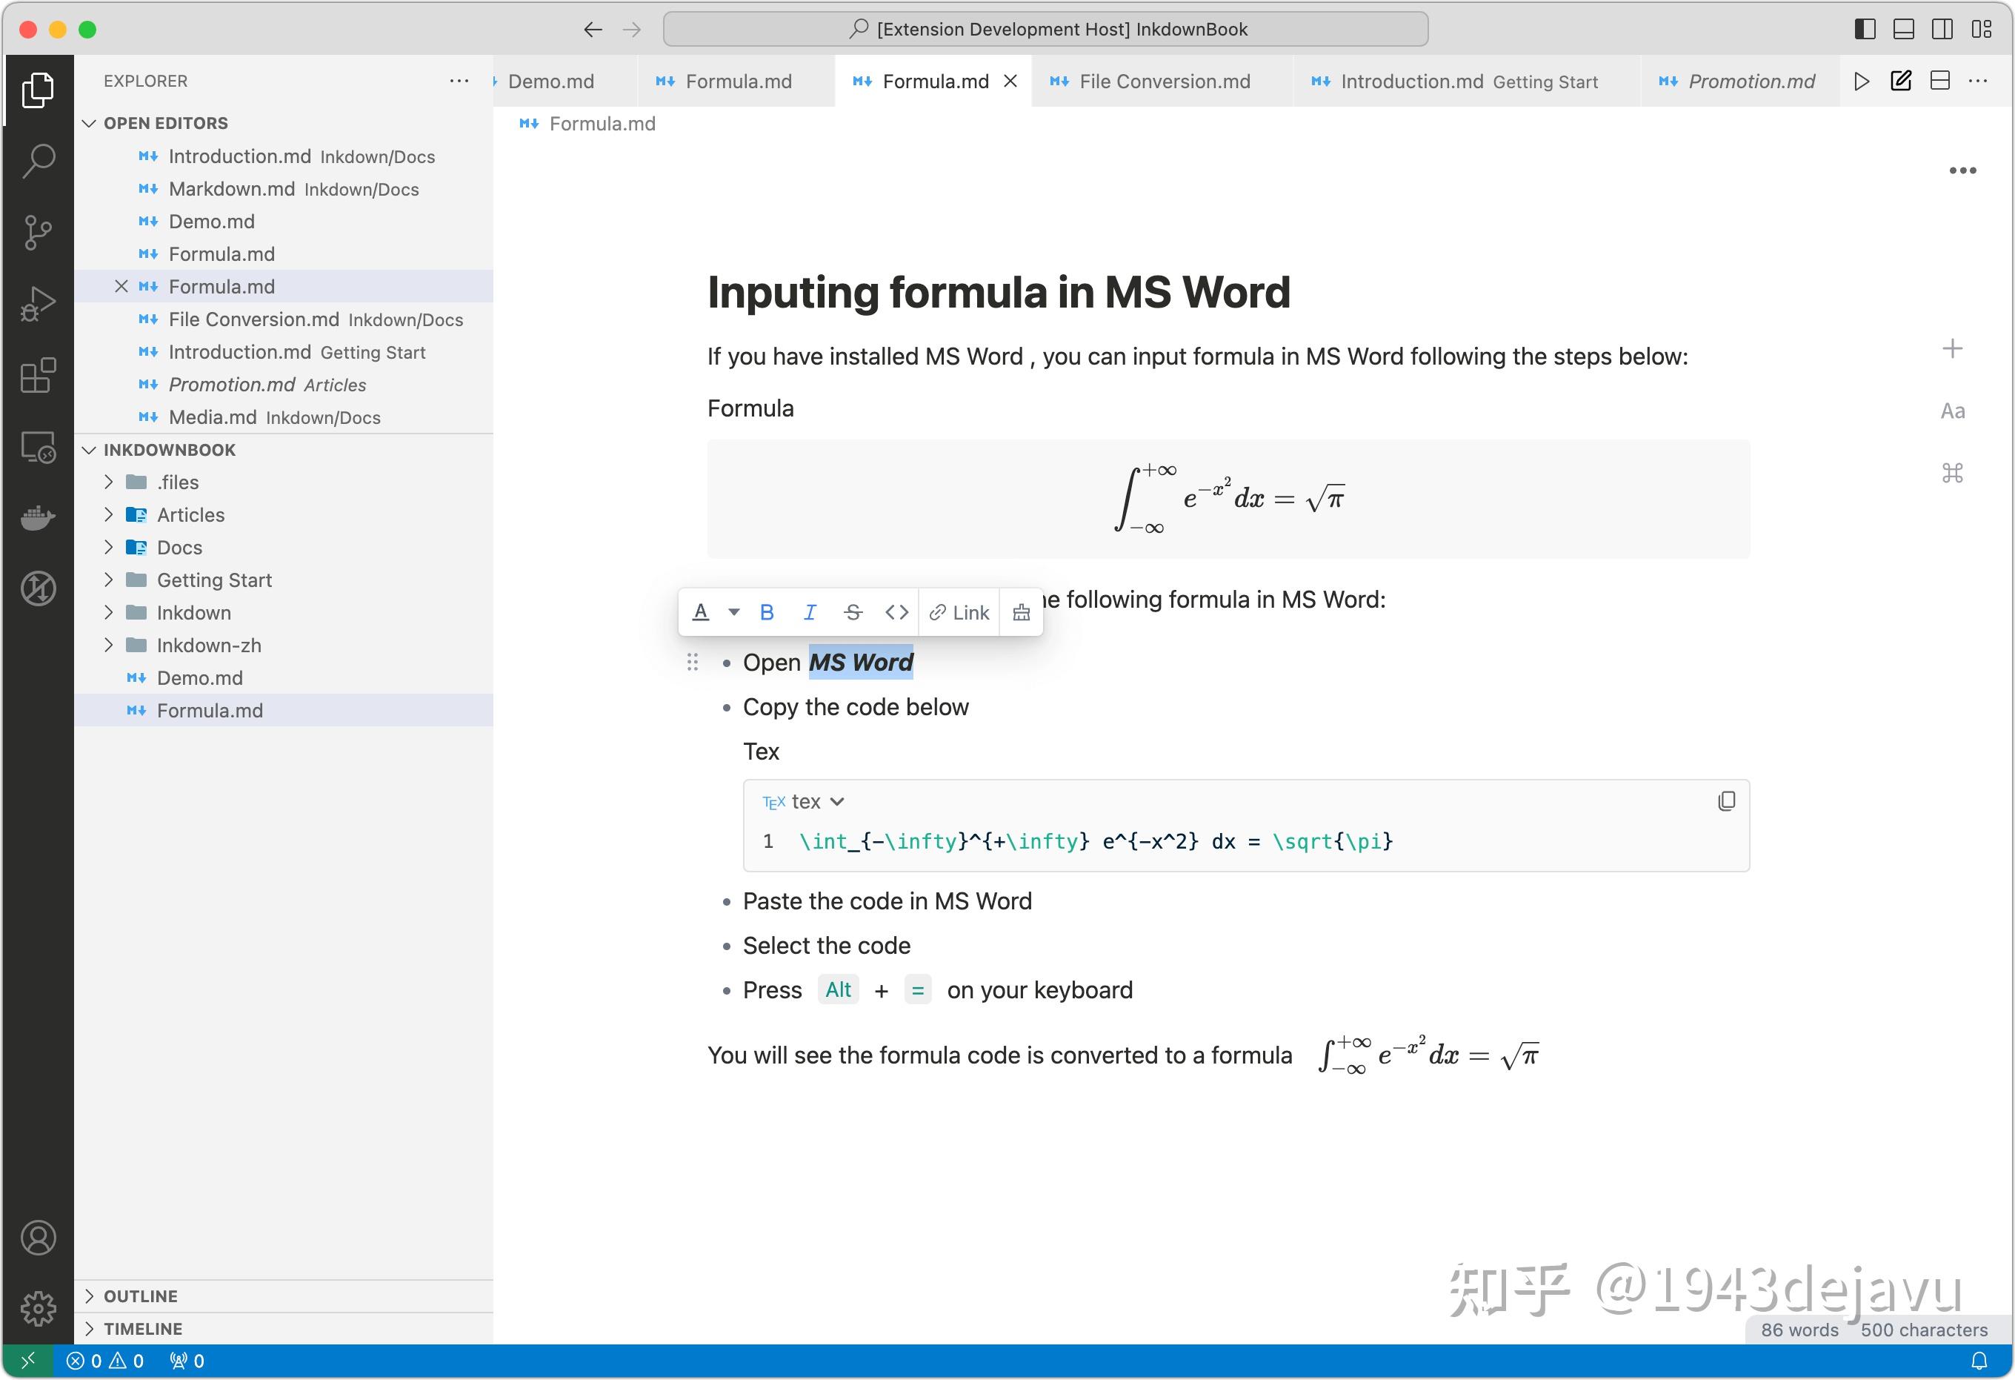Open the Extensions view

tap(38, 375)
